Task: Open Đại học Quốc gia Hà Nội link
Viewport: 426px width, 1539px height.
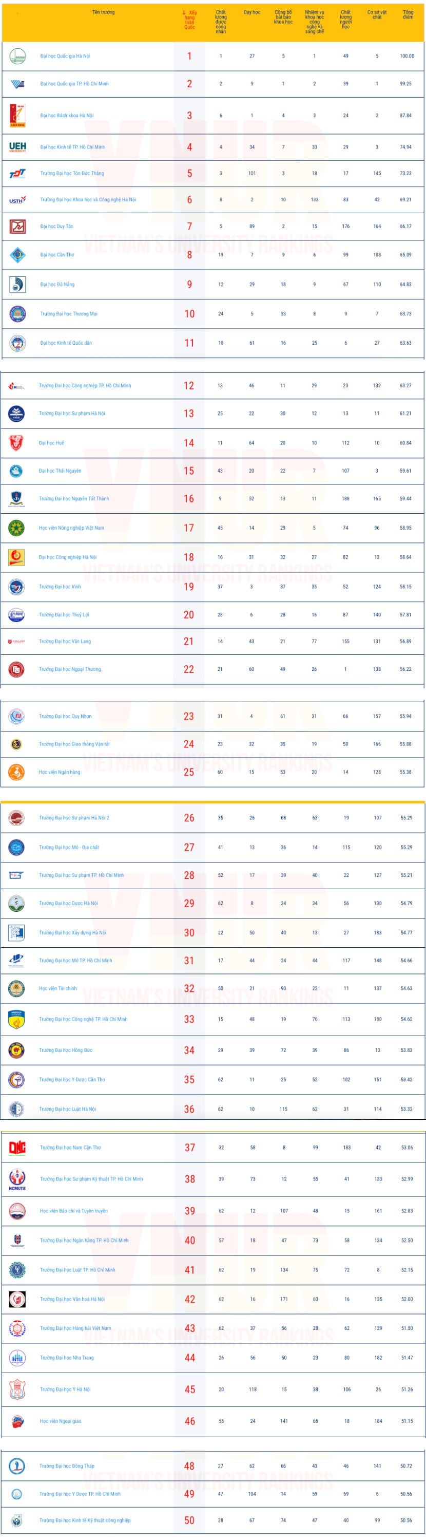Action: pyautogui.click(x=65, y=56)
